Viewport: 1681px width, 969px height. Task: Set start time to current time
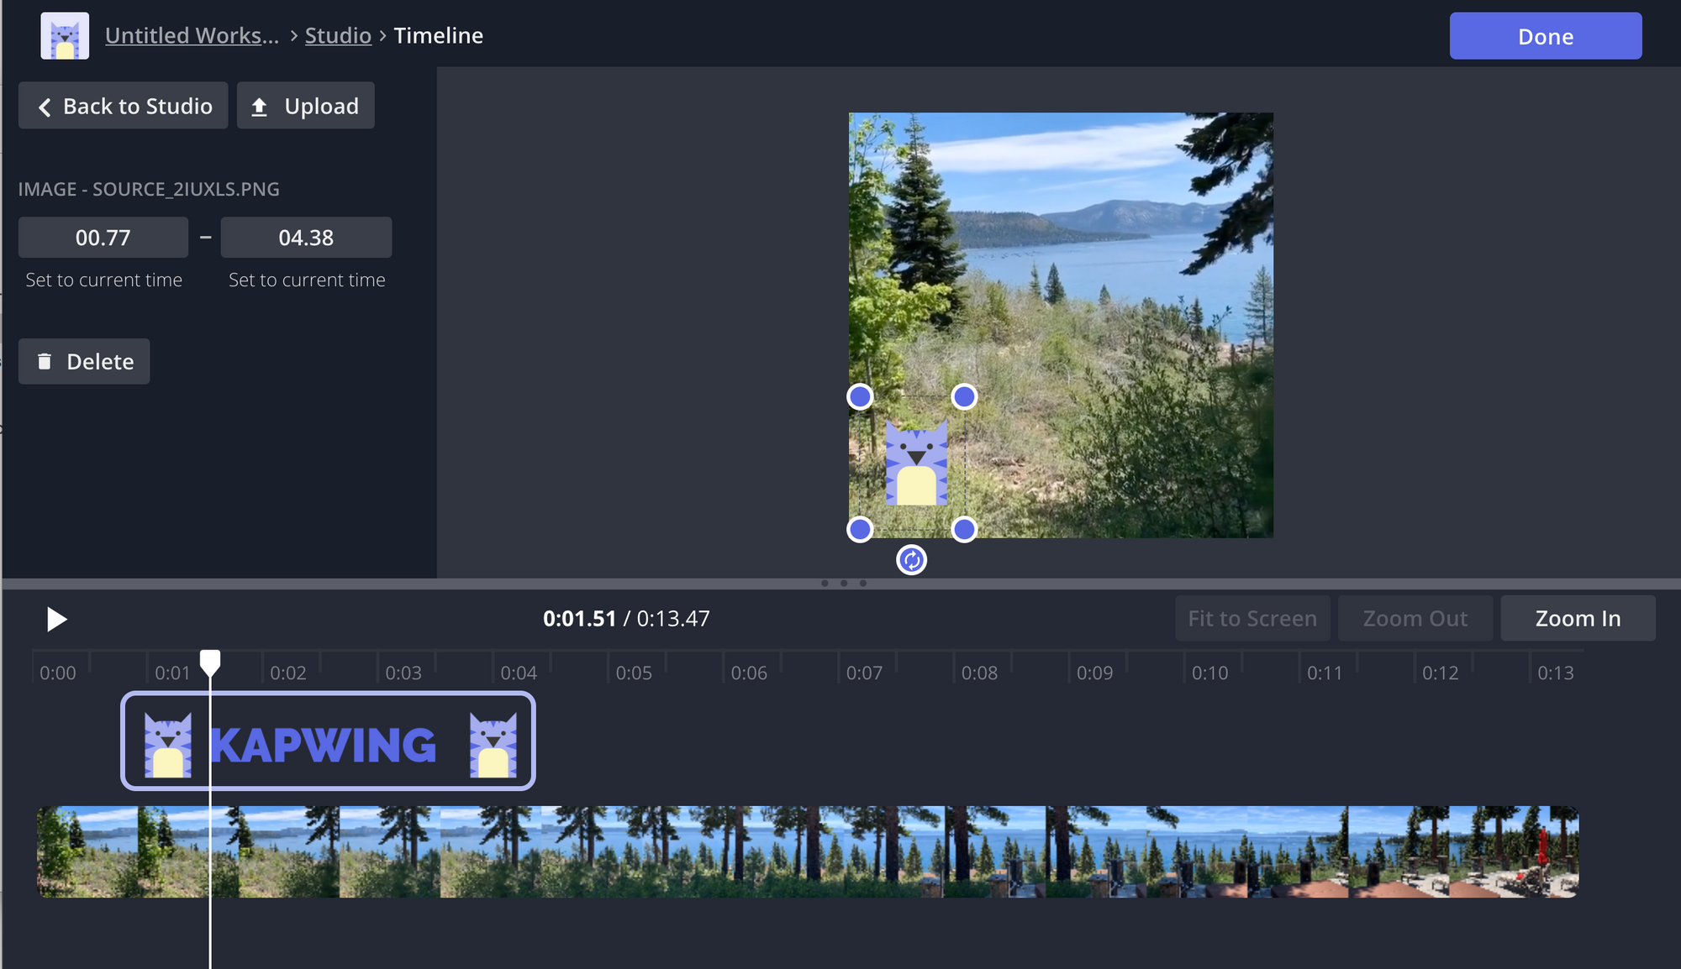[103, 280]
